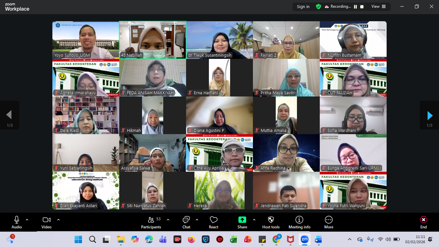
Task: Expand the video options arrow
Action: pyautogui.click(x=58, y=220)
